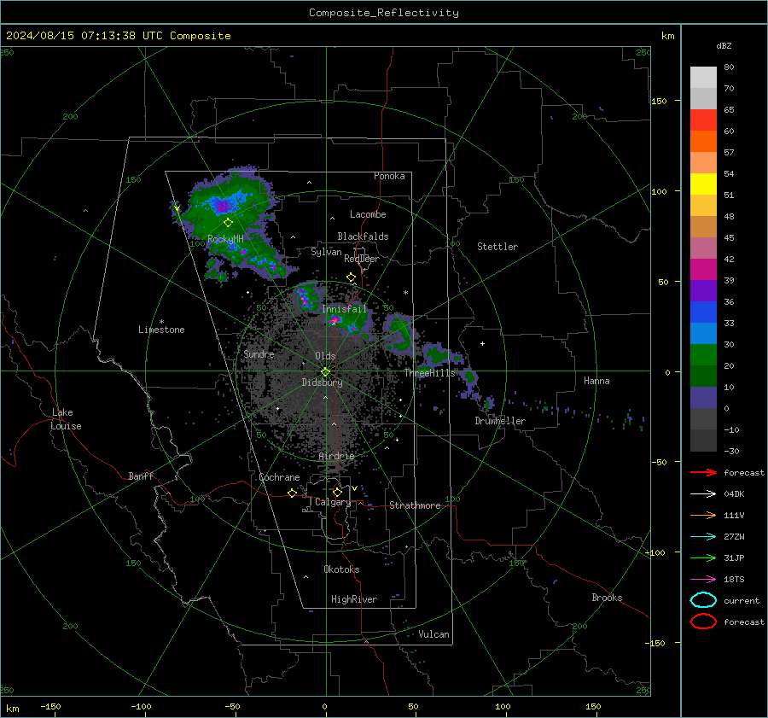Click the bright green 30 dBZ swatch
768x718 pixels.
(x=703, y=355)
